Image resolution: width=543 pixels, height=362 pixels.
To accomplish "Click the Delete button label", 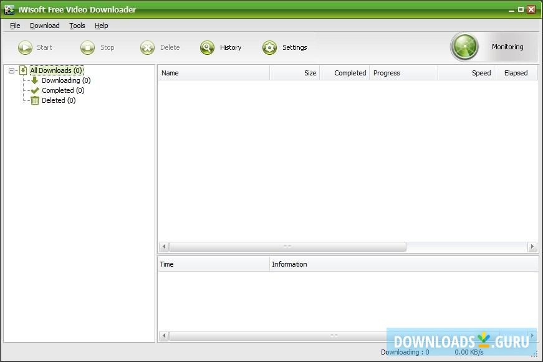I will point(170,47).
